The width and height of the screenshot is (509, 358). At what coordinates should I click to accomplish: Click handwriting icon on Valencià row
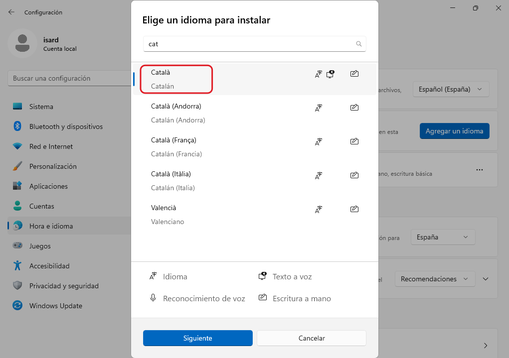click(x=354, y=210)
